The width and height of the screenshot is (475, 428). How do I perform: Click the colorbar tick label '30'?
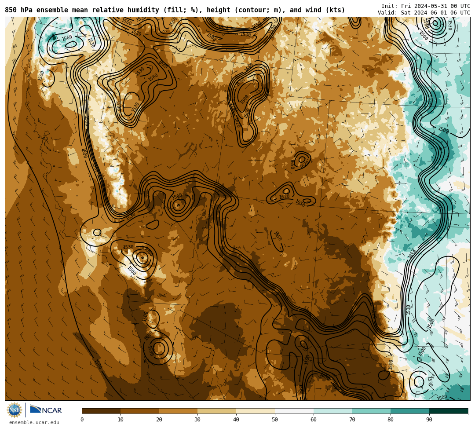point(197,420)
